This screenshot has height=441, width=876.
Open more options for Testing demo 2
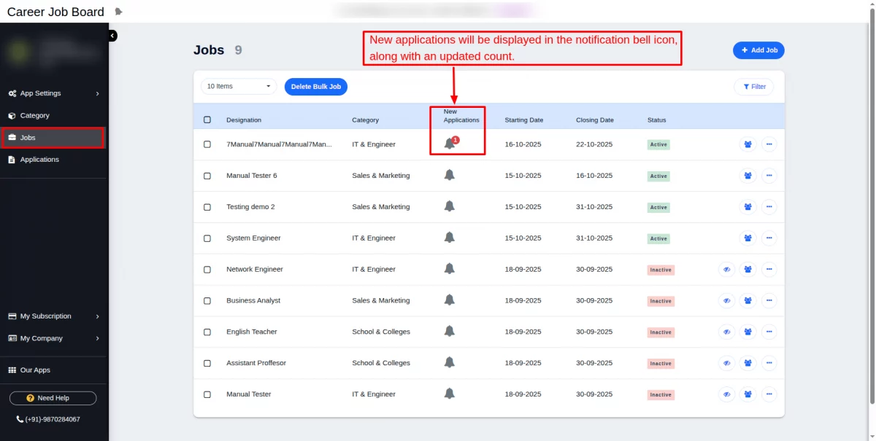pos(769,207)
